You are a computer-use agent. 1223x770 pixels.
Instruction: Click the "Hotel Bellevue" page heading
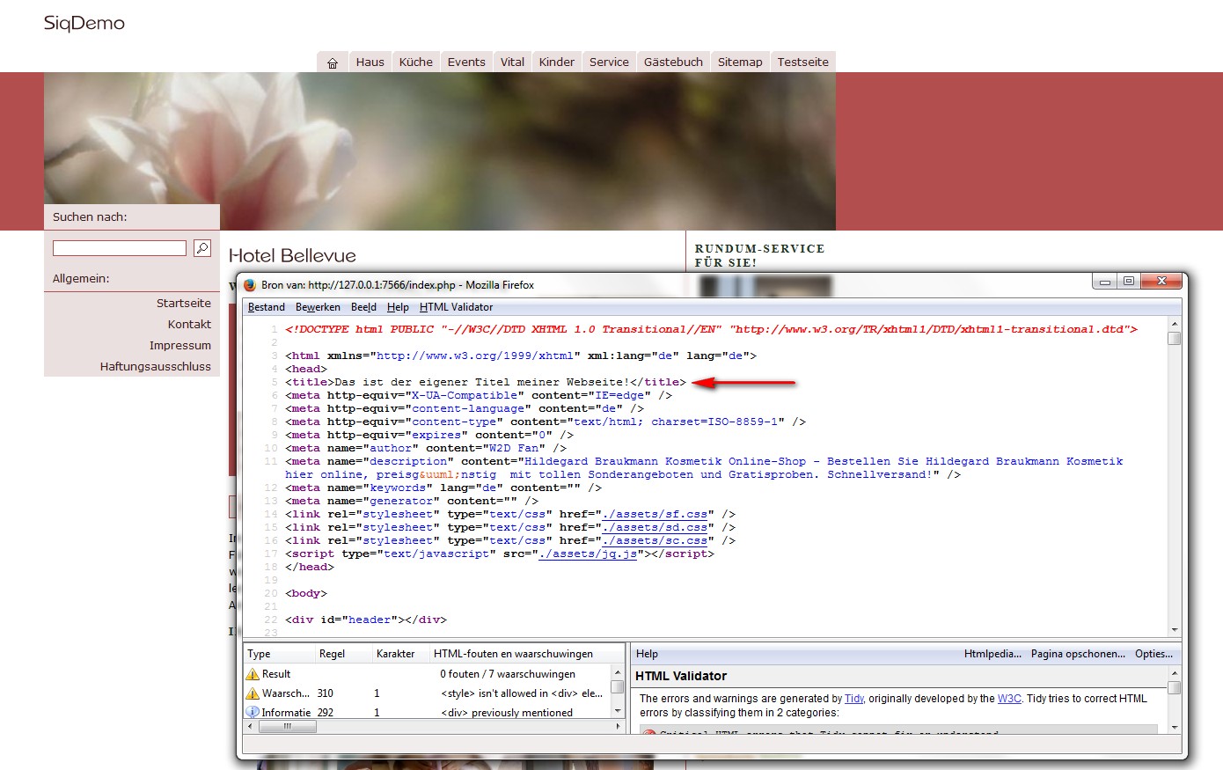[292, 256]
